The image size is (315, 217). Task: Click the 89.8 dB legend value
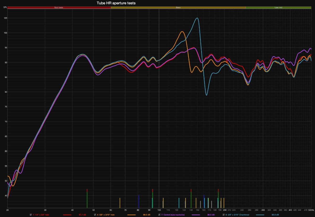click(275, 215)
